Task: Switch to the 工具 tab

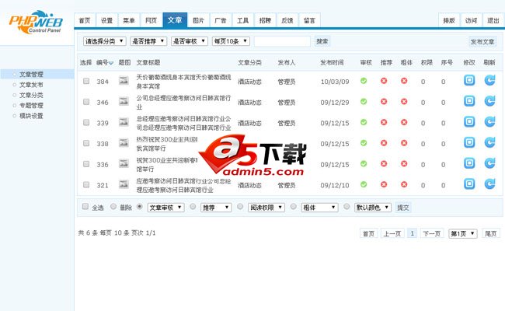Action: (243, 21)
